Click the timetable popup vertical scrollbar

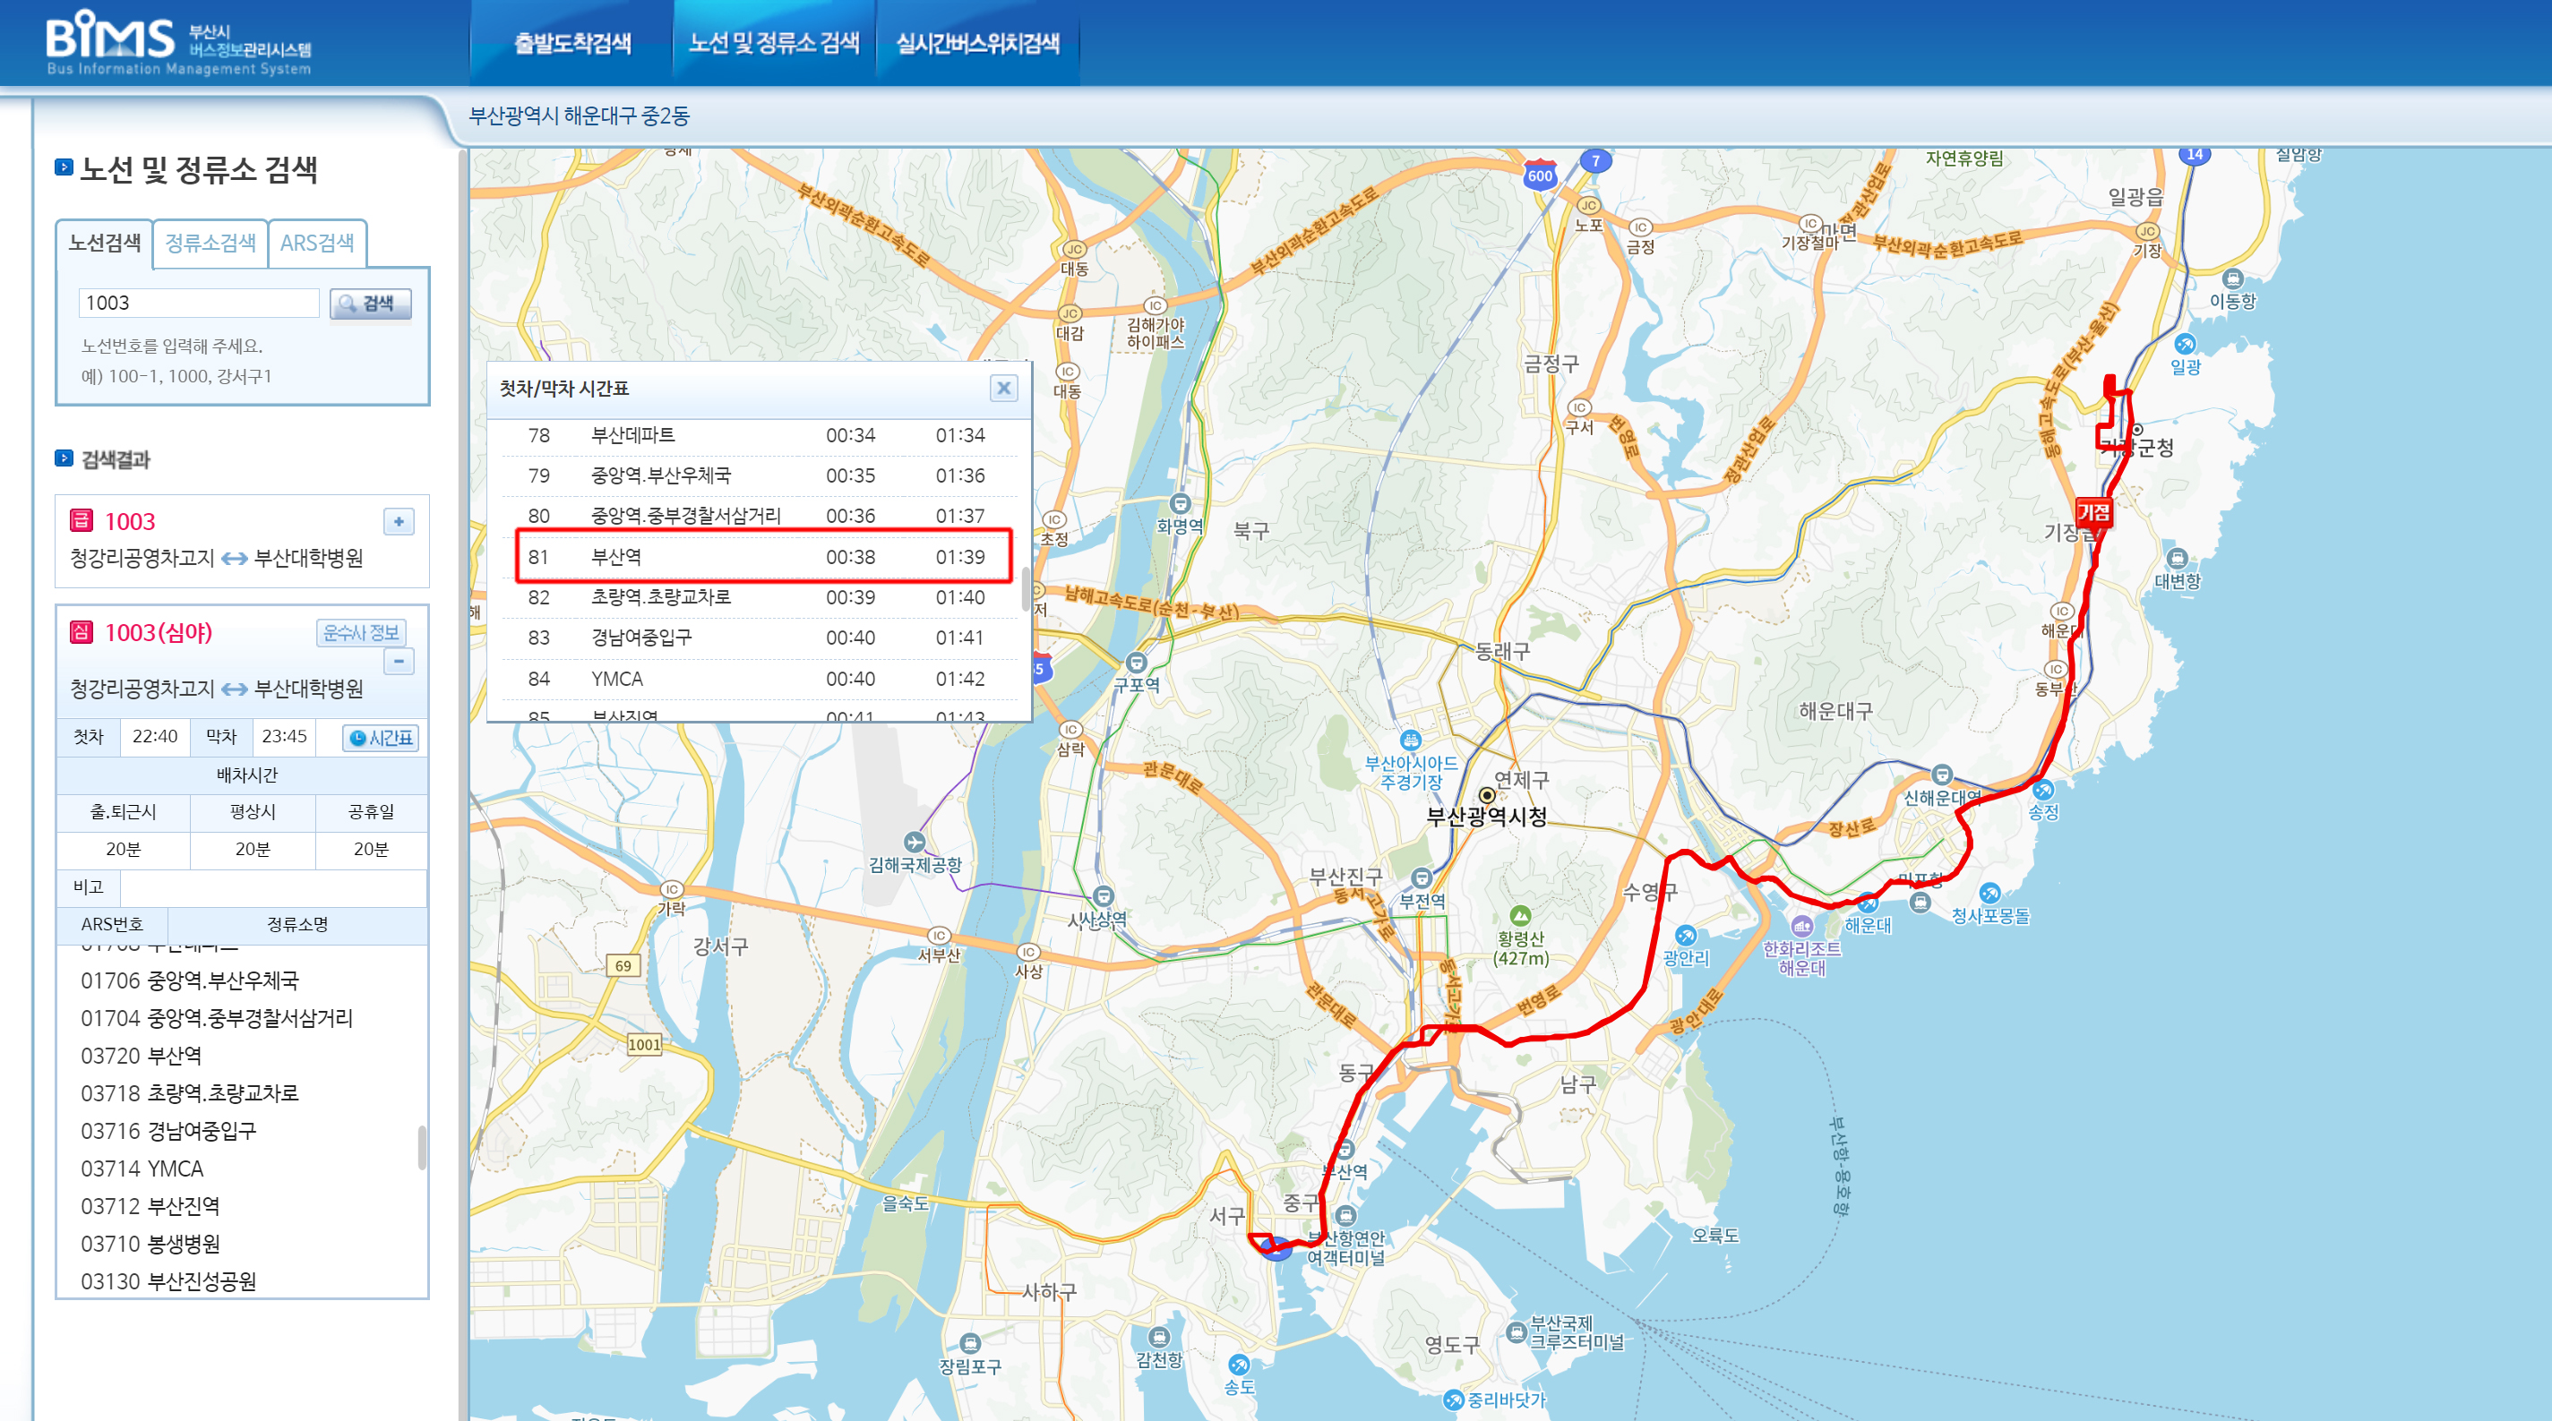tap(1026, 587)
